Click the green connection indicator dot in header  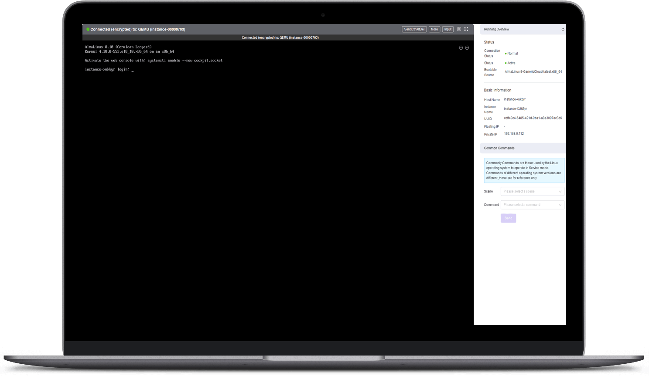point(88,29)
